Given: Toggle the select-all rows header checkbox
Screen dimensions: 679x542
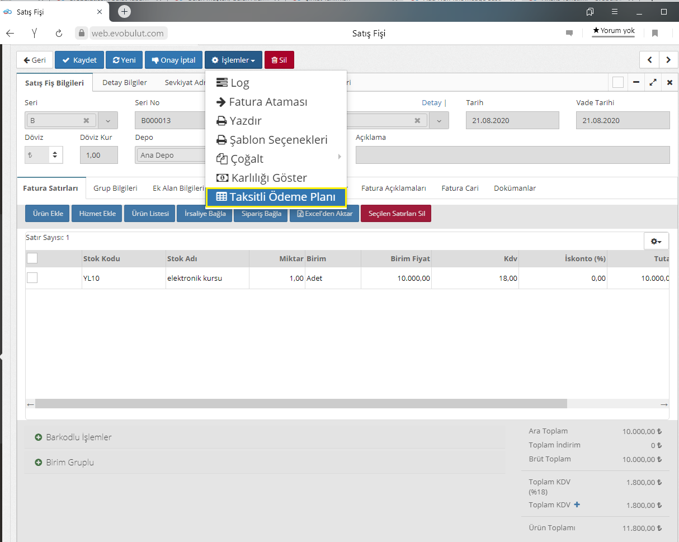Looking at the screenshot, I should (x=32, y=258).
